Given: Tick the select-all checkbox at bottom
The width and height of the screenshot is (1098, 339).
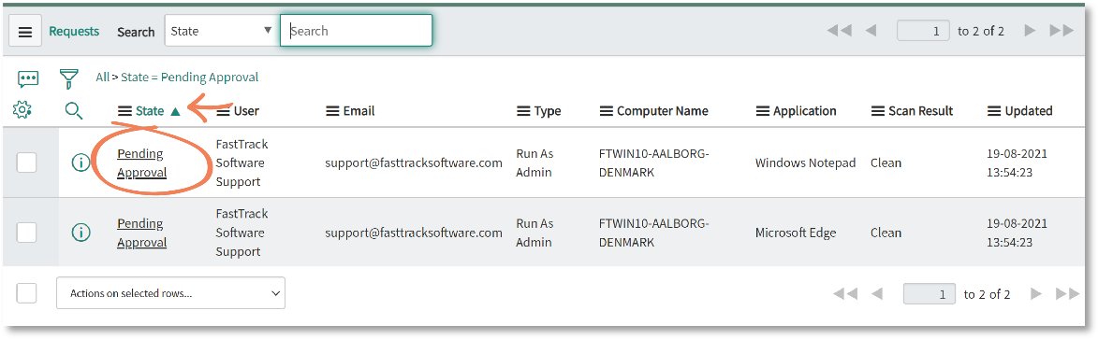Looking at the screenshot, I should [x=26, y=293].
